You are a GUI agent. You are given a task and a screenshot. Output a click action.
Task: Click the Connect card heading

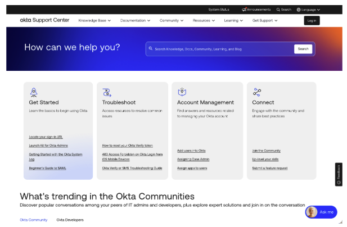[x=263, y=102]
